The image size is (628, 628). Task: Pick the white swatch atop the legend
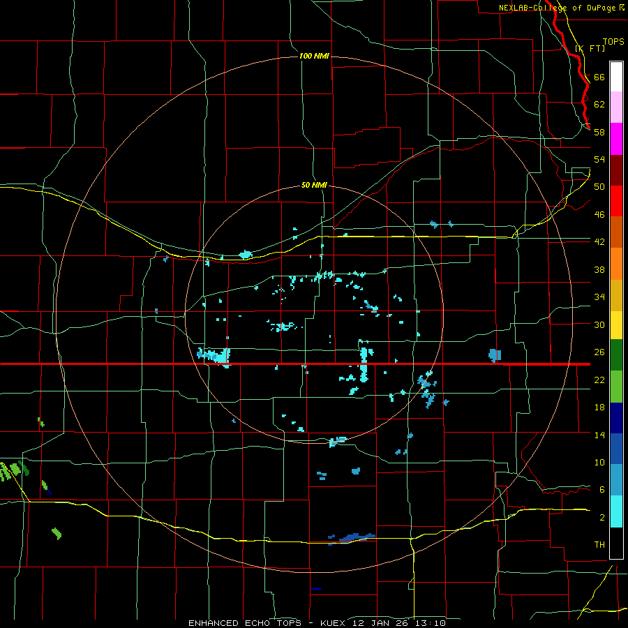616,77
